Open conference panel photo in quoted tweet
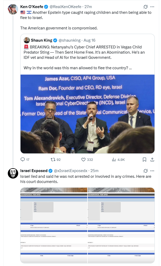This screenshot has width=161, height=266. tap(87, 114)
